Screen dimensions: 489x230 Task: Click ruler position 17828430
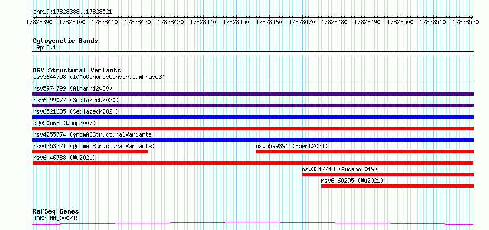click(x=170, y=22)
